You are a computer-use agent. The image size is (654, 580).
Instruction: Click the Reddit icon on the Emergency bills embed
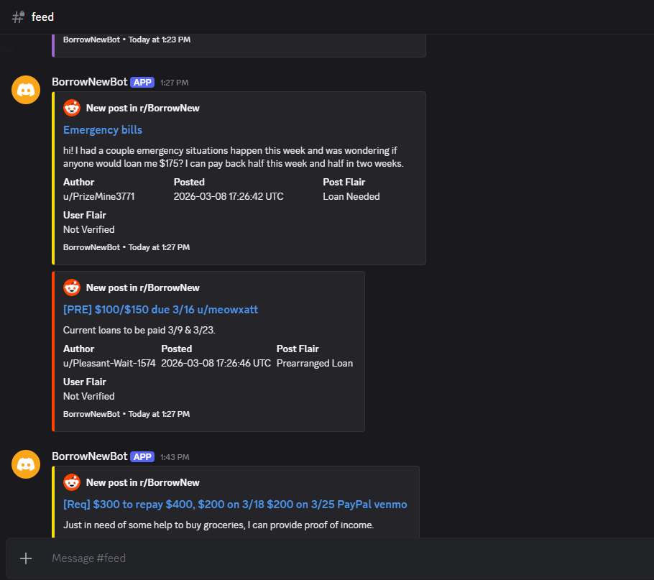(71, 107)
